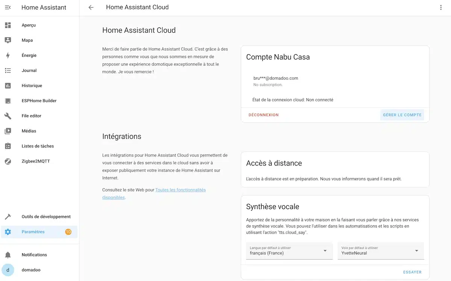Image resolution: width=451 pixels, height=281 pixels.
Task: Go back using the arrow icon
Action: click(91, 8)
